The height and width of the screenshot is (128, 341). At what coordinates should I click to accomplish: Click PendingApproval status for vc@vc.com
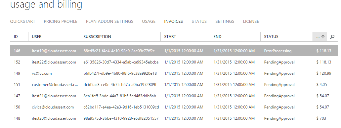pyautogui.click(x=279, y=73)
